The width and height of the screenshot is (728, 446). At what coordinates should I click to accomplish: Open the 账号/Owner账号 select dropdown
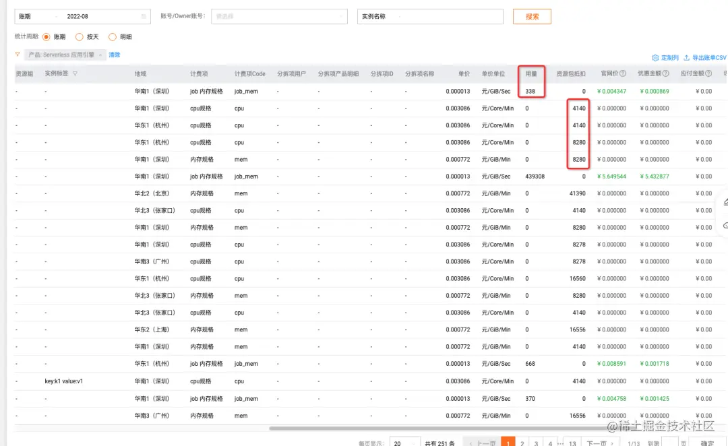tap(279, 16)
